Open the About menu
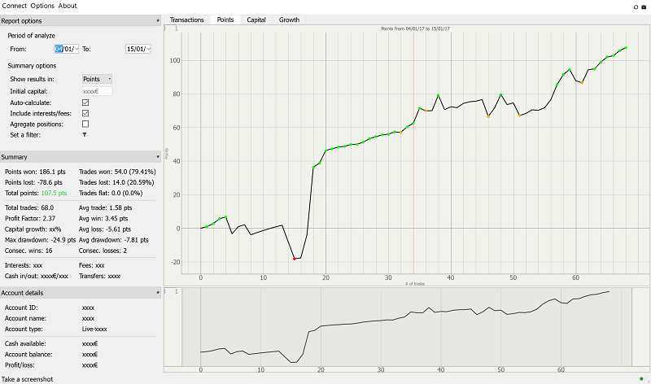This screenshot has width=651, height=384. click(x=68, y=6)
